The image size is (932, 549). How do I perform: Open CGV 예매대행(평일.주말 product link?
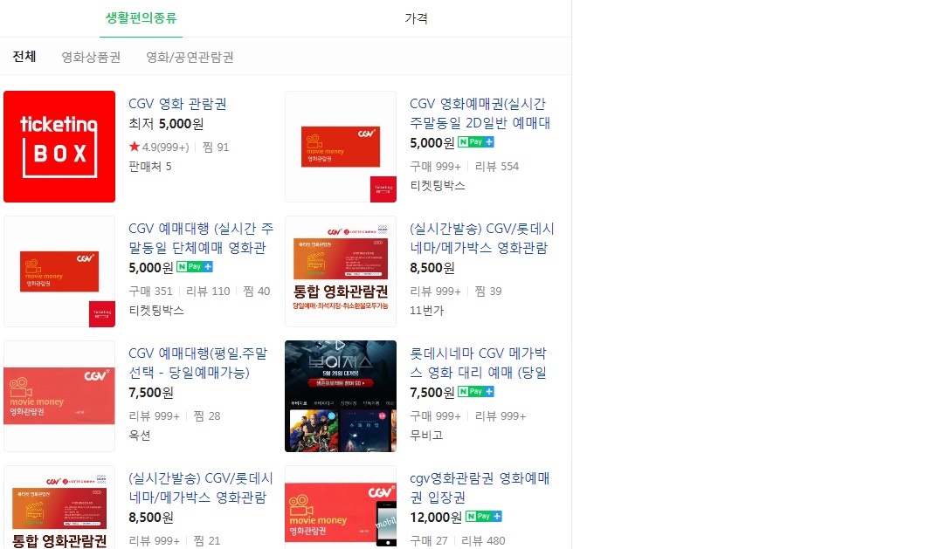[198, 363]
